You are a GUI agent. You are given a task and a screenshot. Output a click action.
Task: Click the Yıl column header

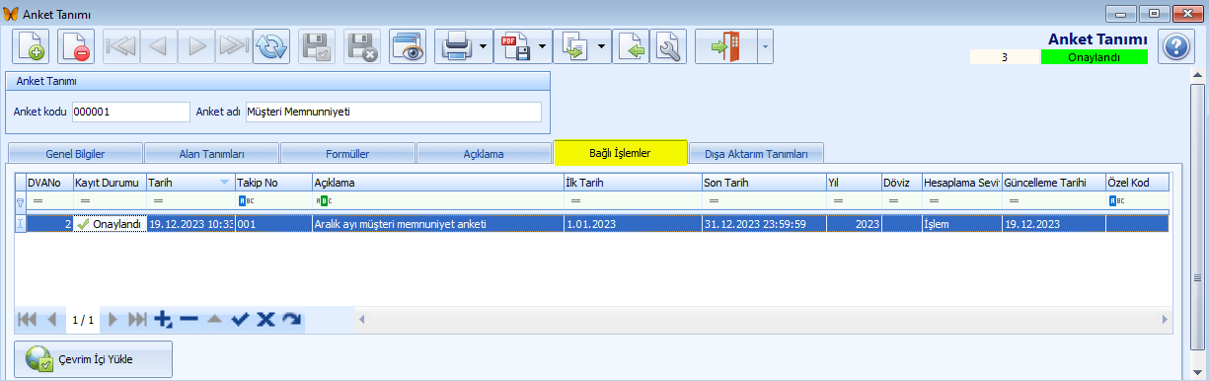(x=854, y=183)
